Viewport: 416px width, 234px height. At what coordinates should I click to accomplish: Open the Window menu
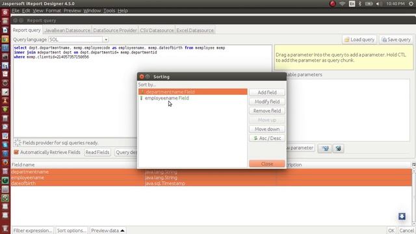coord(92,10)
